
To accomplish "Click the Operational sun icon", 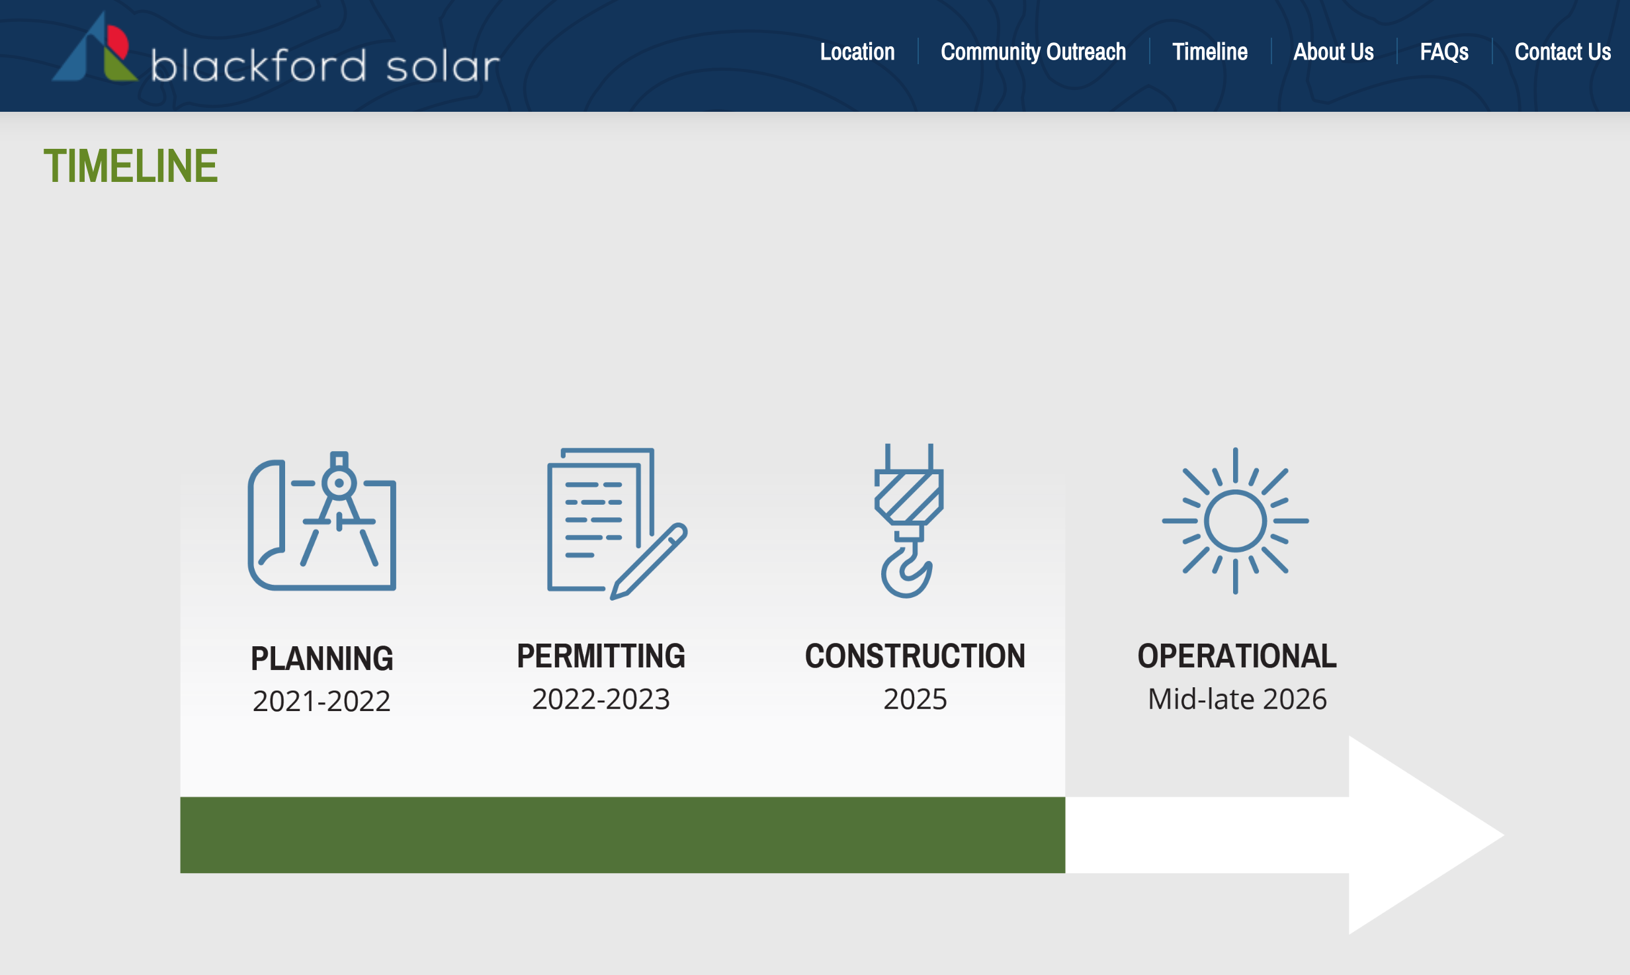I will (1235, 521).
